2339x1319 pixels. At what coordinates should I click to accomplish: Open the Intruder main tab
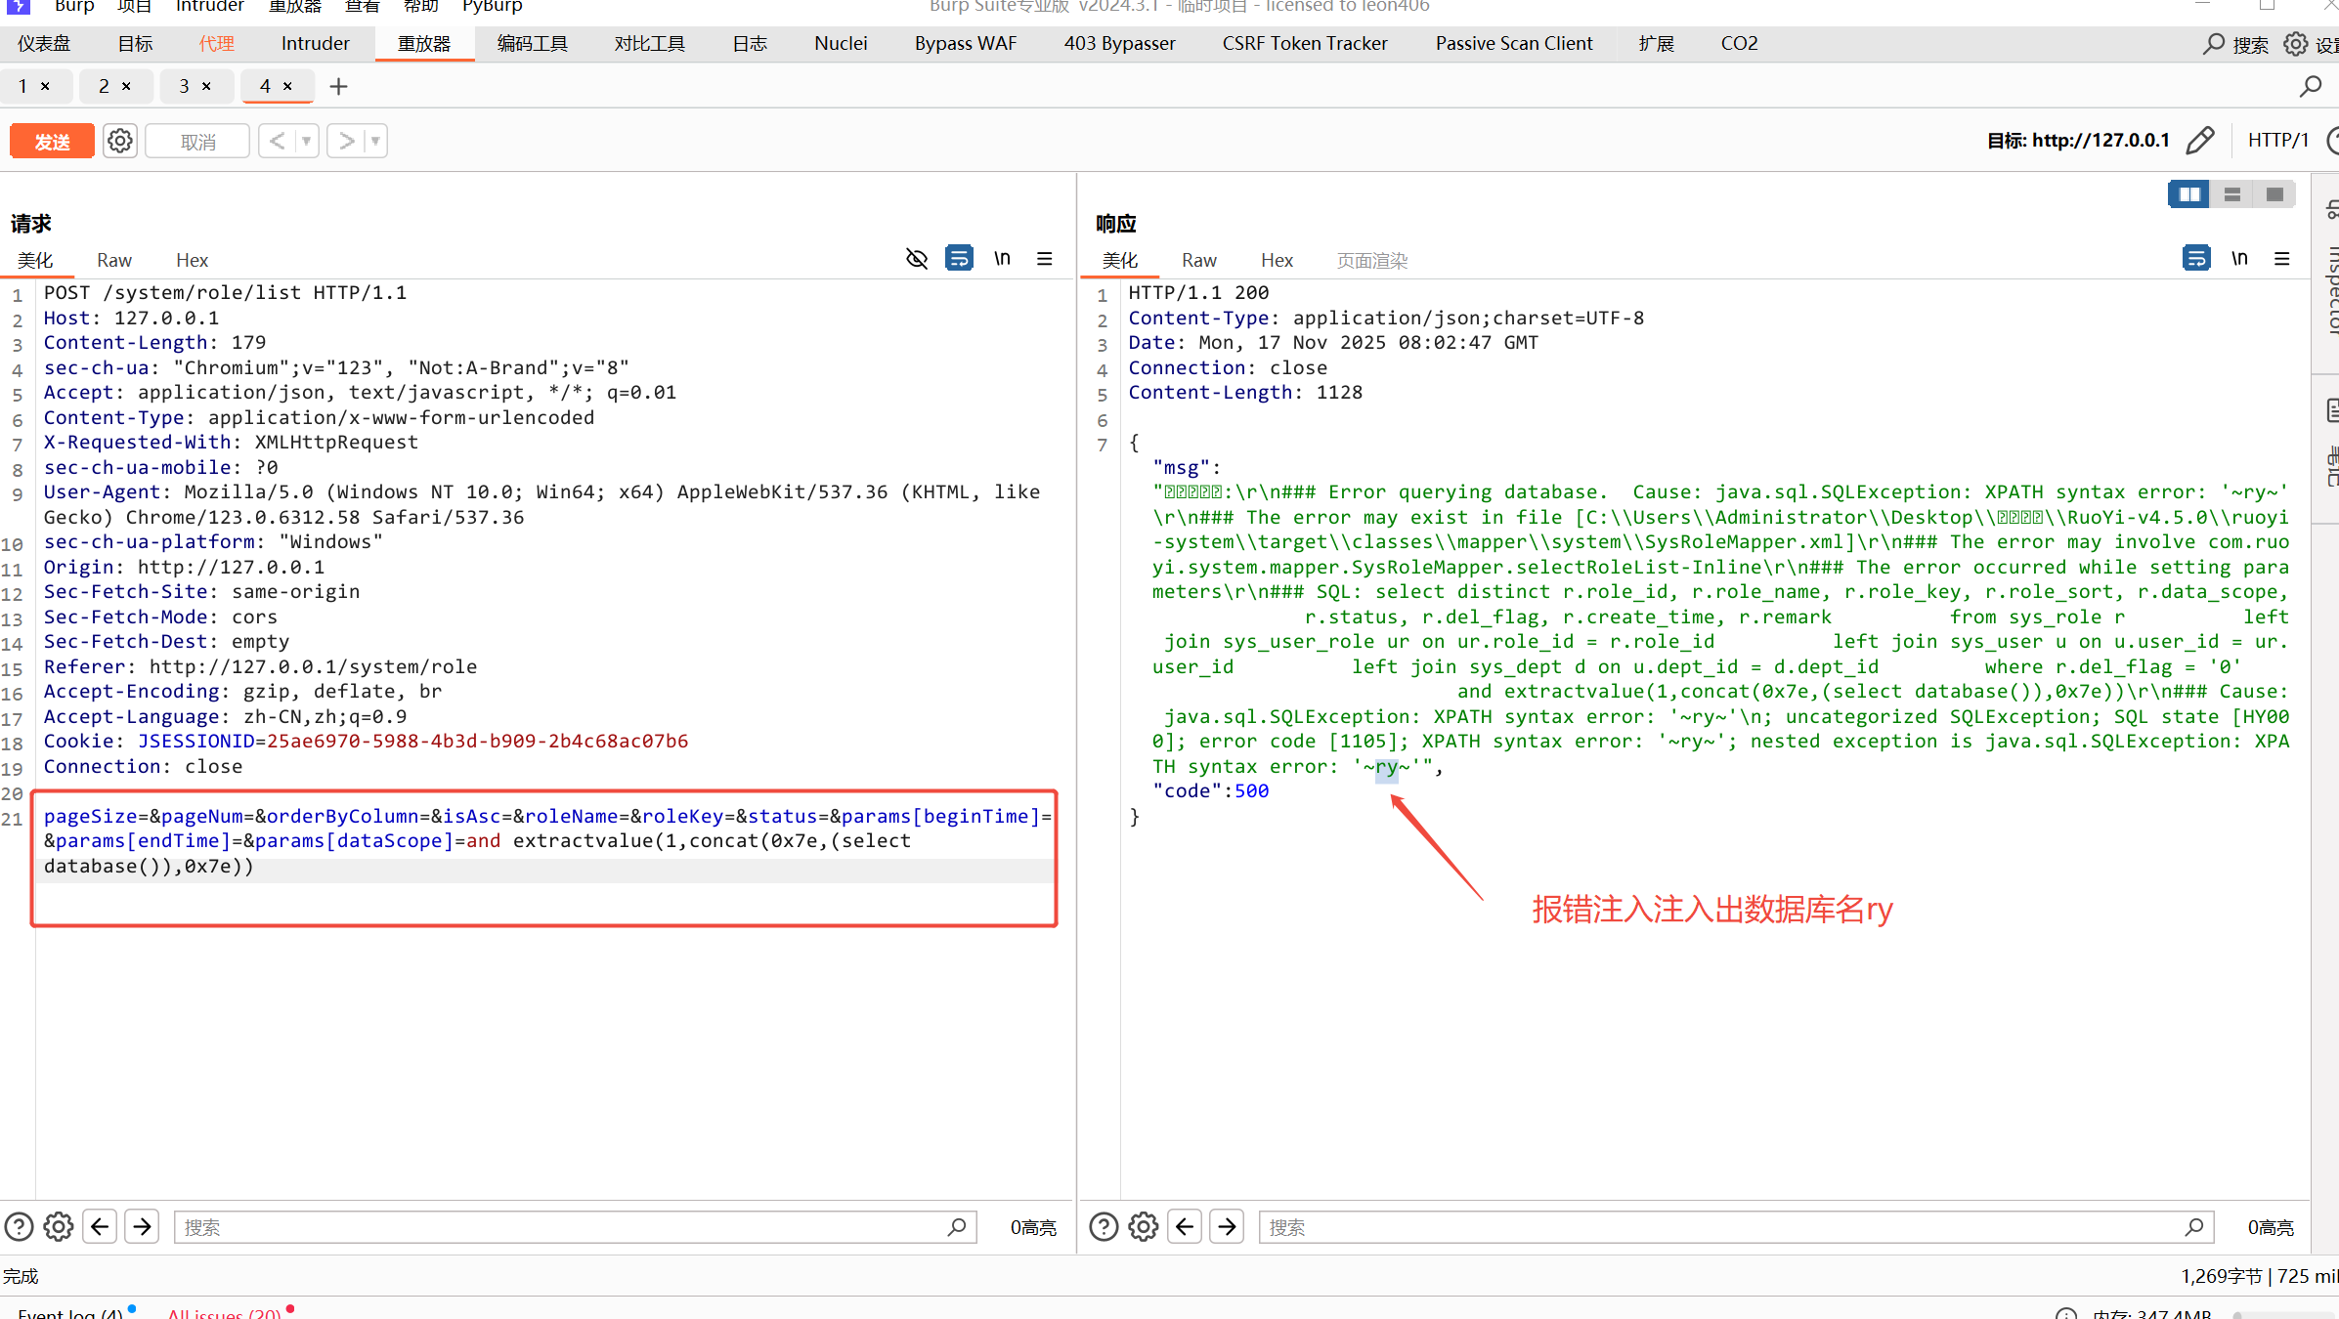(315, 43)
